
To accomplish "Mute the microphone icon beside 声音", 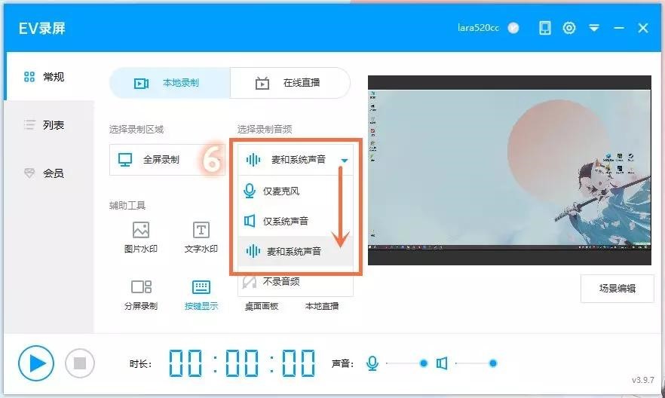I will (372, 363).
